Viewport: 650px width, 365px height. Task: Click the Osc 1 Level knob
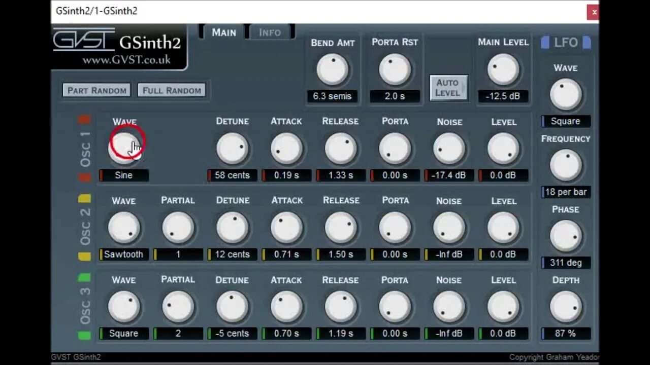tap(504, 149)
